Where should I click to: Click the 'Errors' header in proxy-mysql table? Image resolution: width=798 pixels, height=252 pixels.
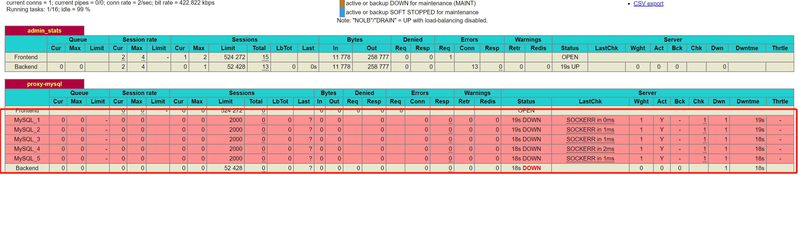pos(420,93)
